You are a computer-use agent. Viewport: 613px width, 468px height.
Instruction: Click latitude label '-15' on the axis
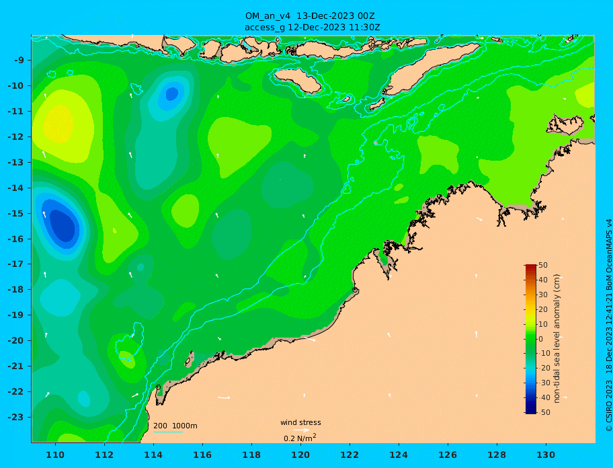[x=16, y=213]
